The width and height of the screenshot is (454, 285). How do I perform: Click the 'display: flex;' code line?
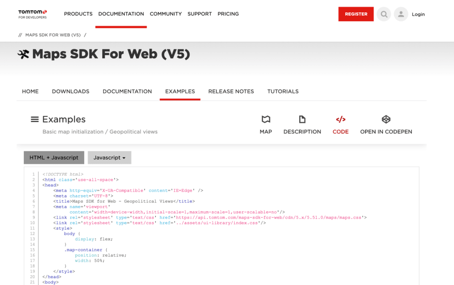click(94, 239)
